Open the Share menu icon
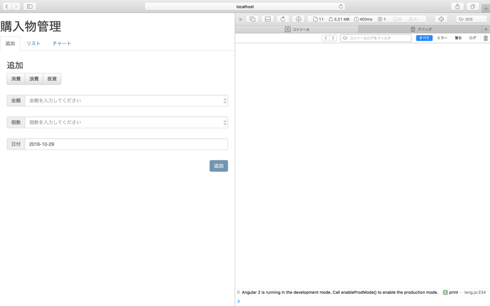This screenshot has height=306, width=490. pyautogui.click(x=457, y=6)
